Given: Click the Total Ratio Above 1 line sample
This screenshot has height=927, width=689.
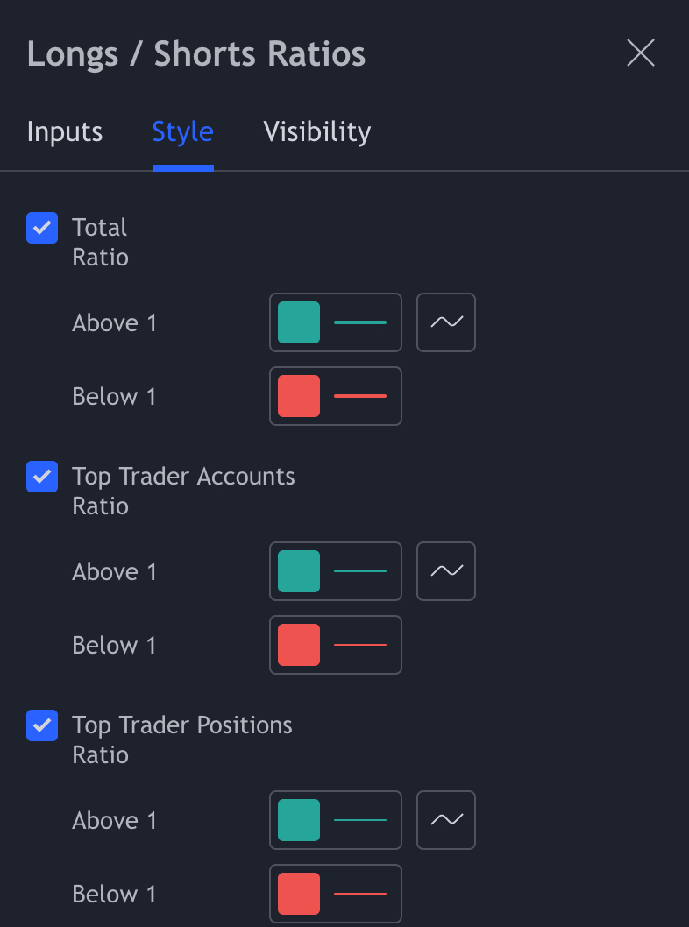Looking at the screenshot, I should pos(360,322).
